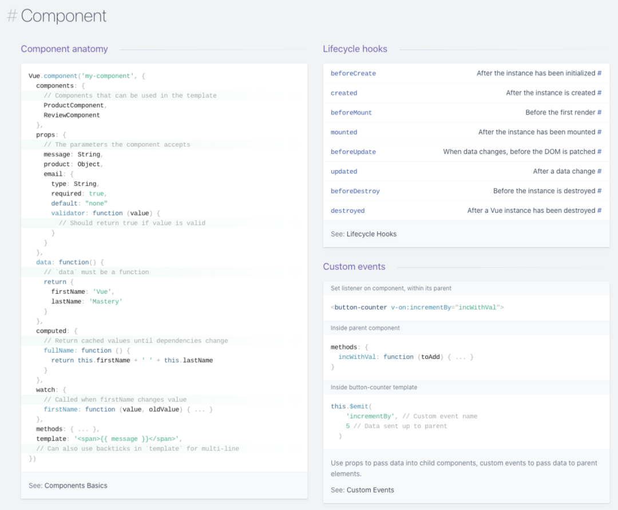Jump to the Lifecycle hooks section heading
618x510 pixels.
(x=355, y=49)
